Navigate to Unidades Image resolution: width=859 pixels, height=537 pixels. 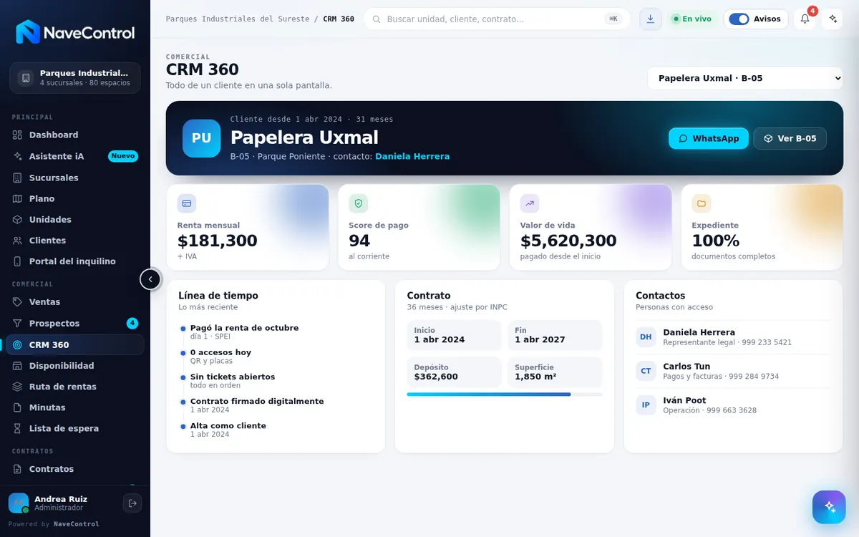click(75, 219)
